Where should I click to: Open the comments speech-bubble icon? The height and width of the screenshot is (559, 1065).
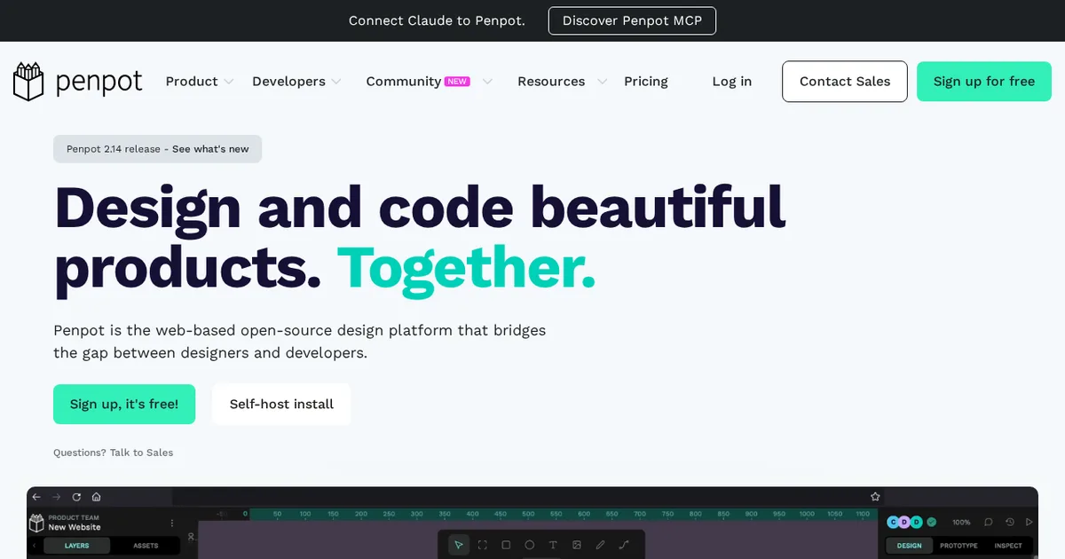point(989,523)
